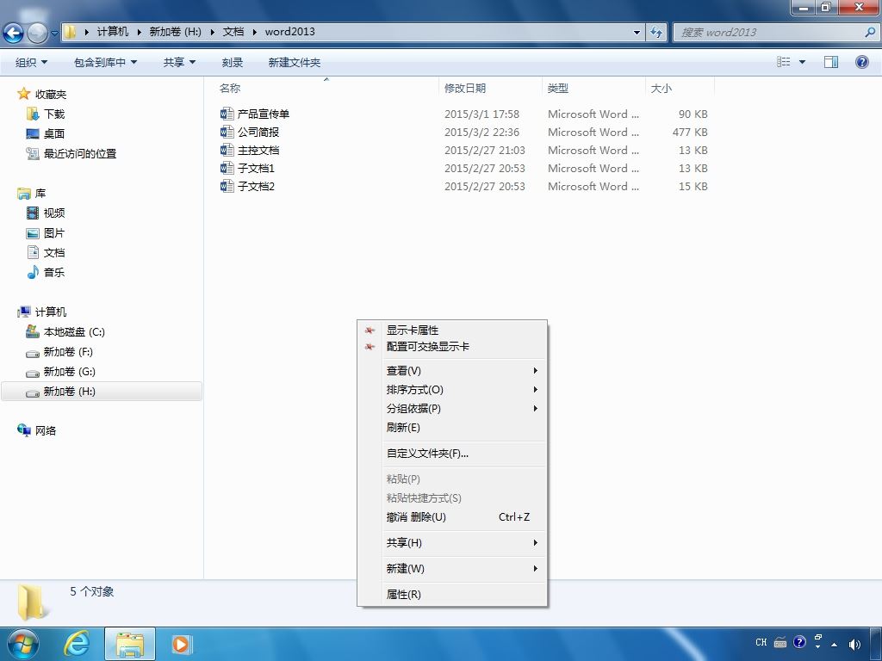
Task: Open recent pages dropdown beside Forward arrow
Action: [x=54, y=34]
